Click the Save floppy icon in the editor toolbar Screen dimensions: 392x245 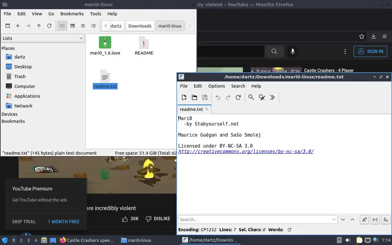pyautogui.click(x=205, y=97)
